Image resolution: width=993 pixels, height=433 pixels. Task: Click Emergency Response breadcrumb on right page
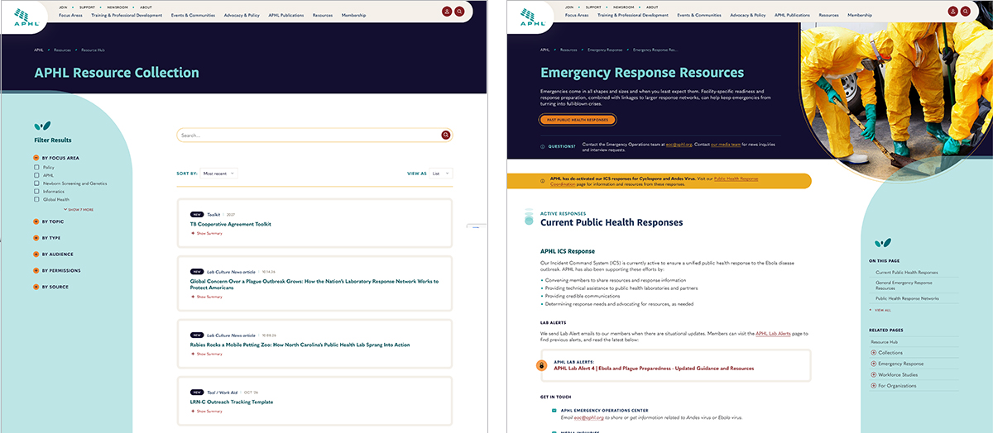tap(604, 50)
